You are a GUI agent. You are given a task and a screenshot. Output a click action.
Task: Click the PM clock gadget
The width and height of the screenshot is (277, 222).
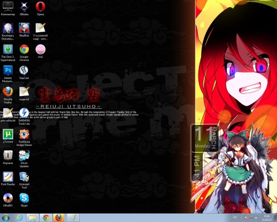point(197,168)
